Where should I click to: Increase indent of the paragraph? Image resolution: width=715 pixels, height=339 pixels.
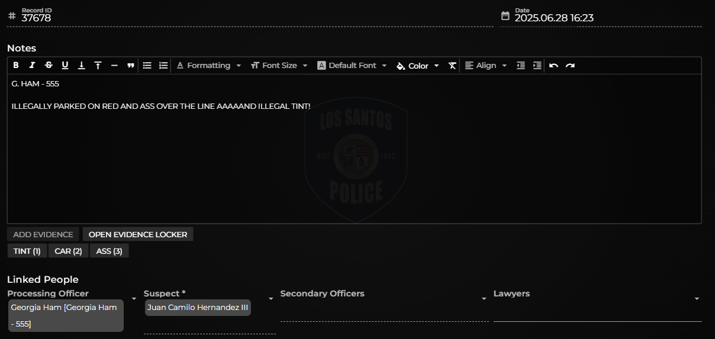(x=537, y=66)
